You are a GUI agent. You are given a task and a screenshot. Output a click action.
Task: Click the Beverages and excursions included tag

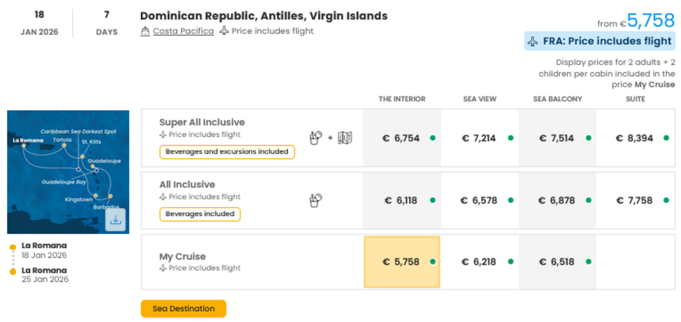[x=227, y=152]
